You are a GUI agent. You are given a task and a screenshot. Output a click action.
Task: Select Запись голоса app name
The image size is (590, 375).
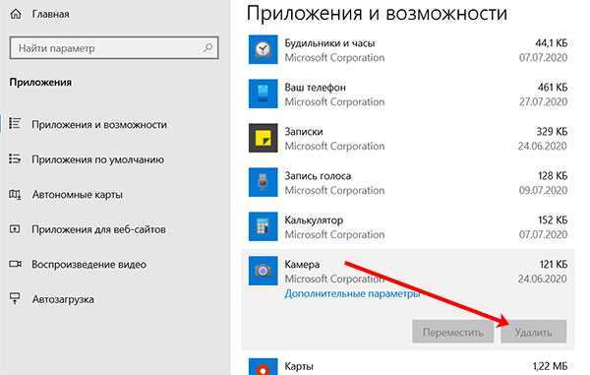[318, 176]
